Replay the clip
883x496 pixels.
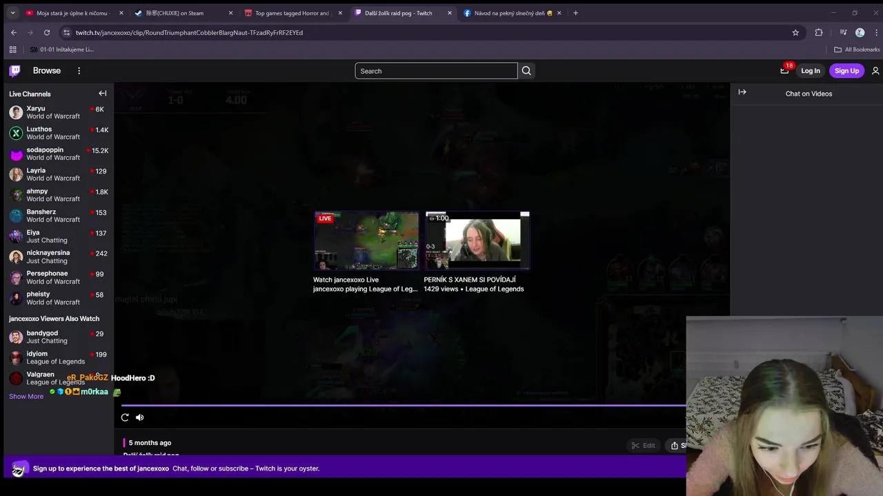click(x=125, y=417)
